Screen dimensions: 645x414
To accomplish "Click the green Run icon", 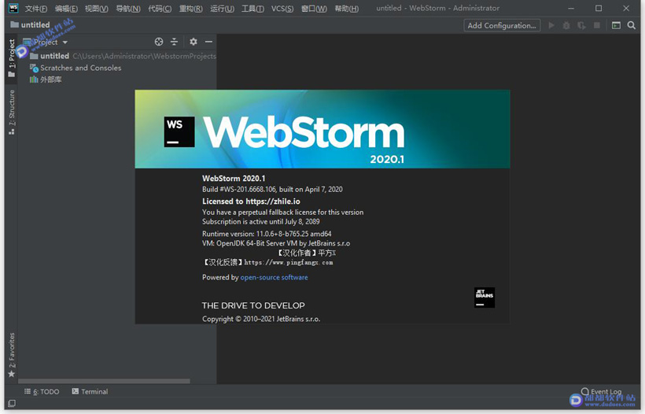I will point(551,25).
